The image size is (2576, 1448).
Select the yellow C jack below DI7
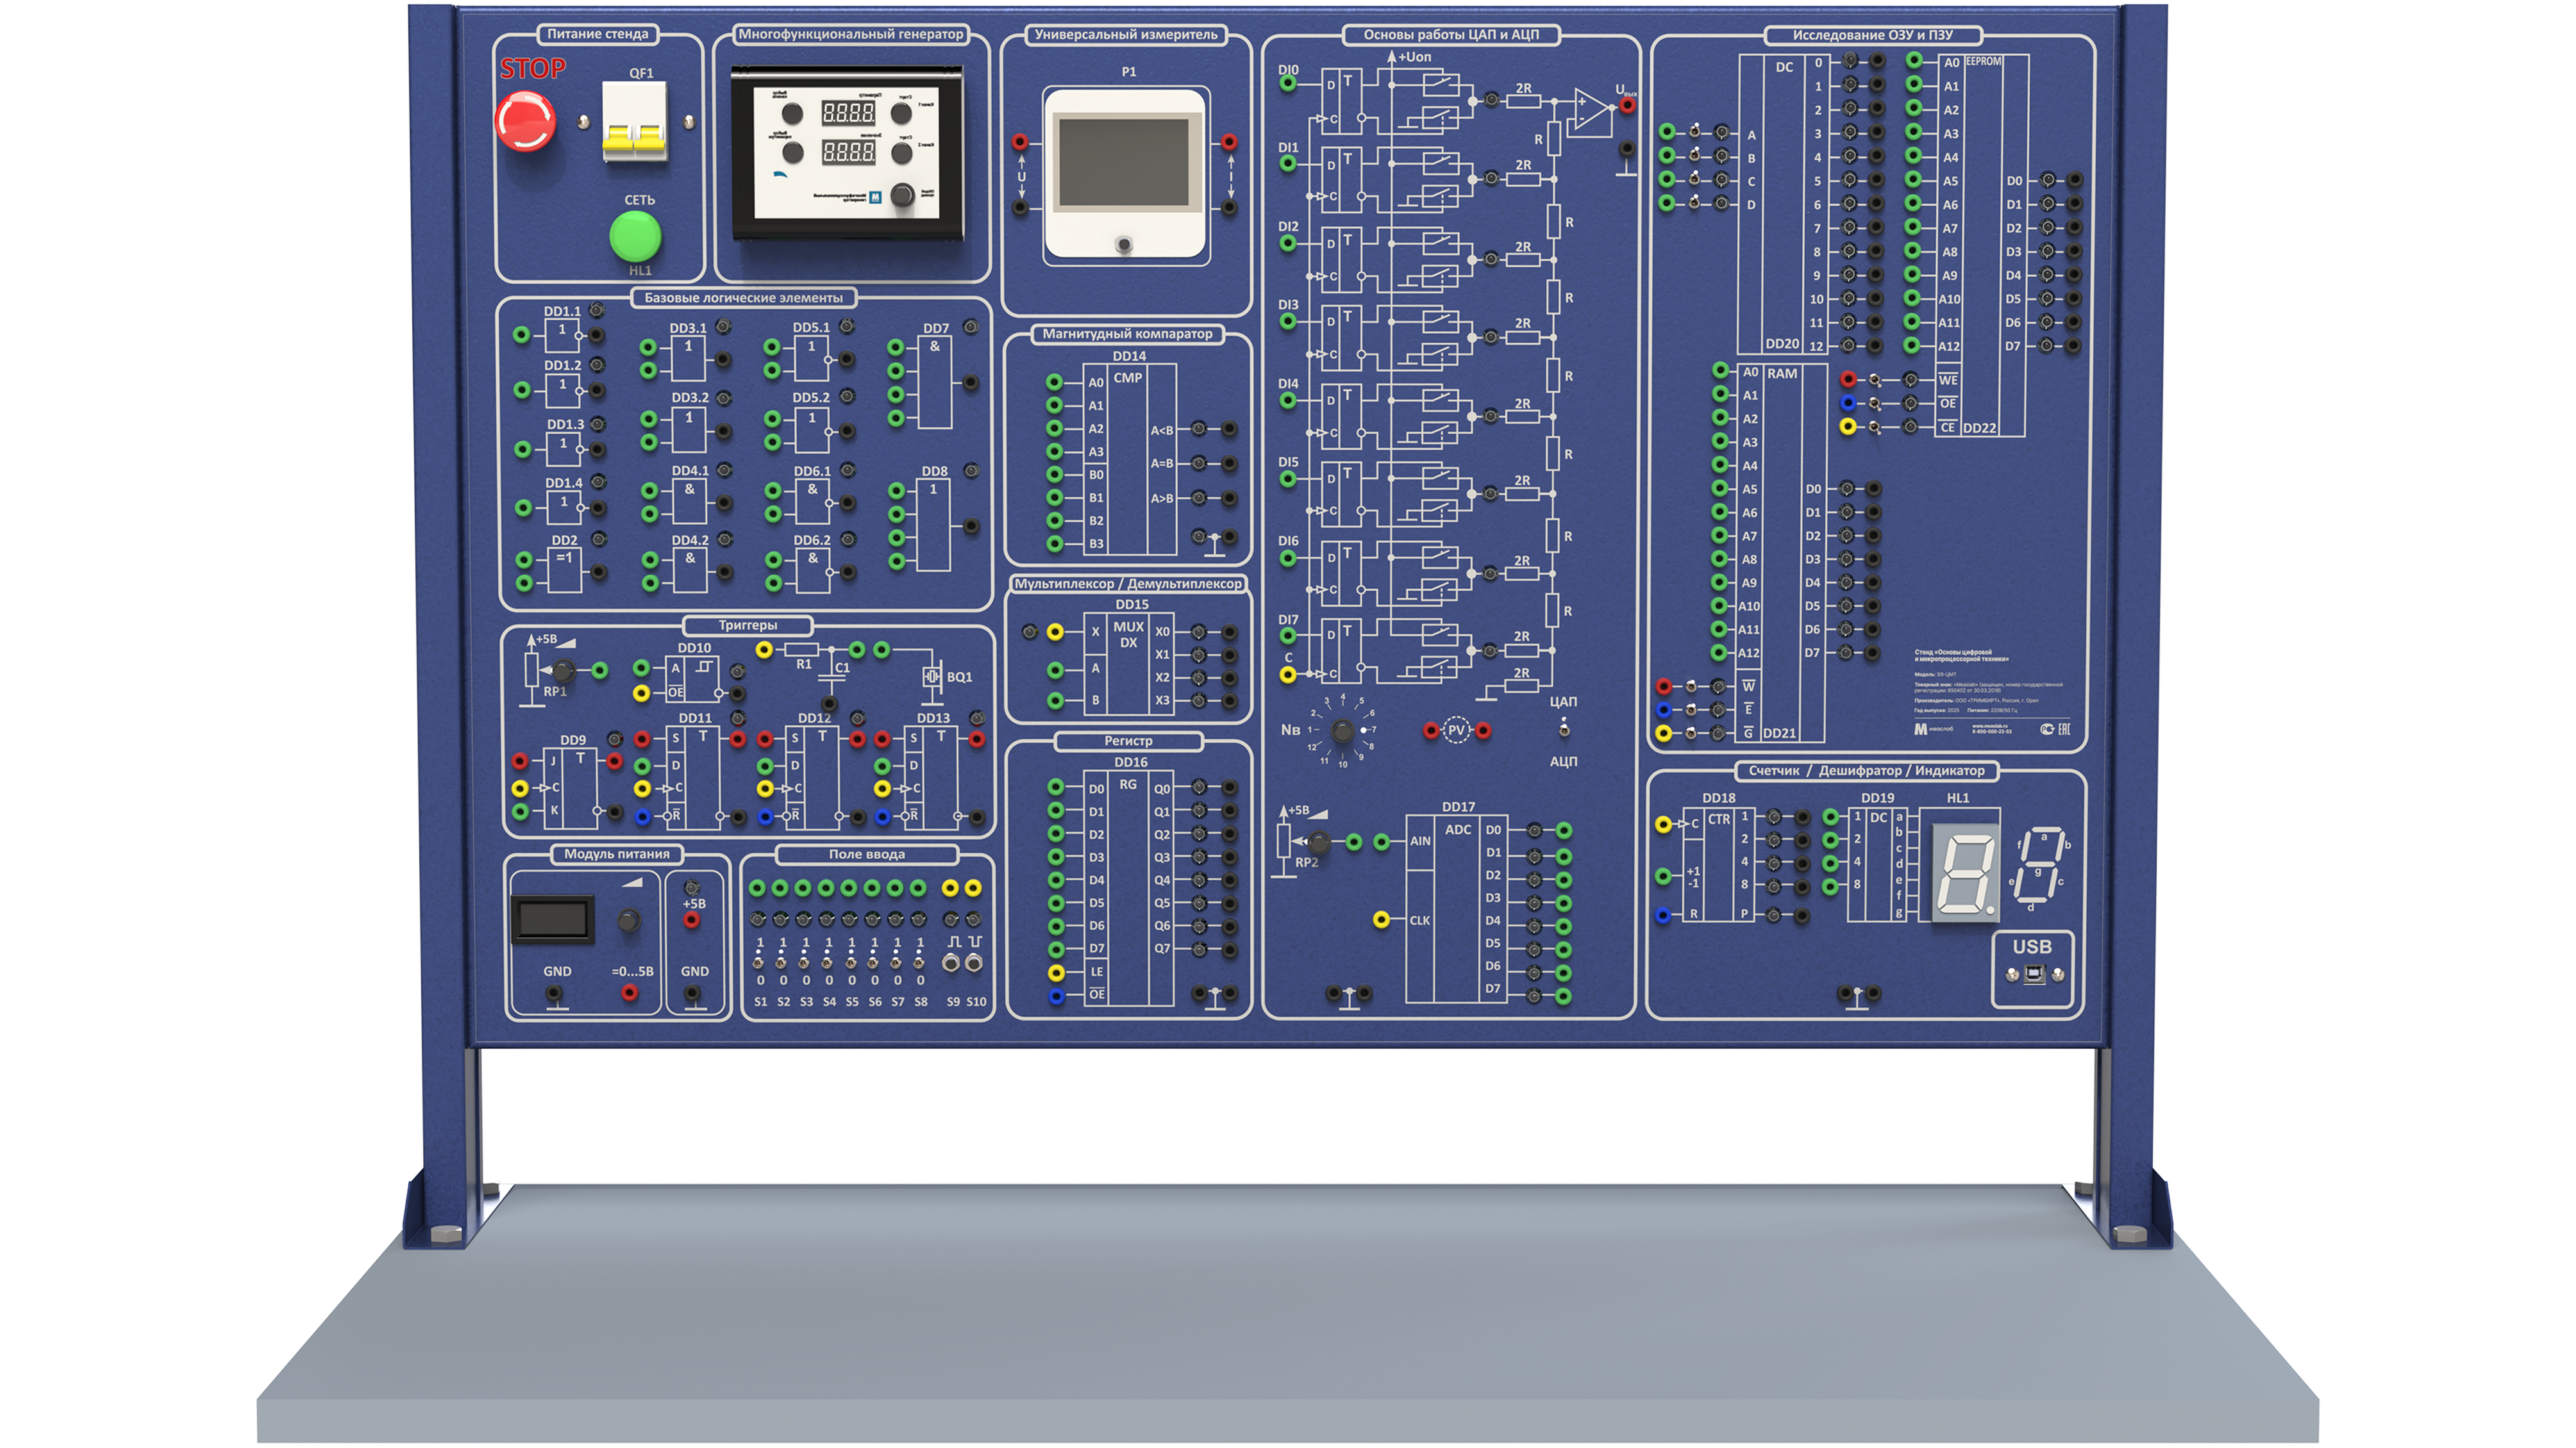(x=1288, y=675)
